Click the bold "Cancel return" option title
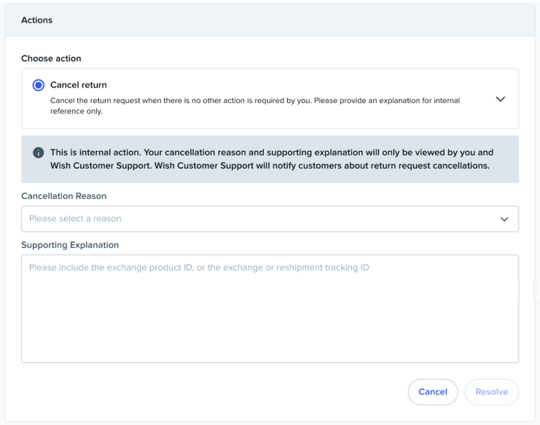This screenshot has width=540, height=425. click(x=79, y=85)
